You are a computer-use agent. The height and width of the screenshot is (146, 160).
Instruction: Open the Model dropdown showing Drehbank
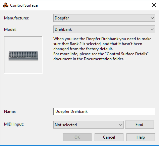[104, 29]
